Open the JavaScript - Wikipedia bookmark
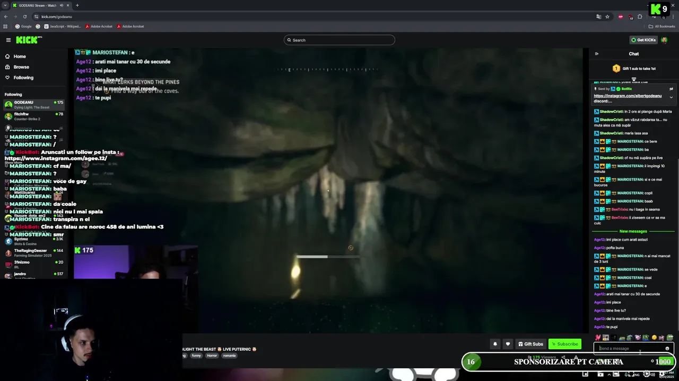Screen dimensions: 679x381 click(63, 26)
